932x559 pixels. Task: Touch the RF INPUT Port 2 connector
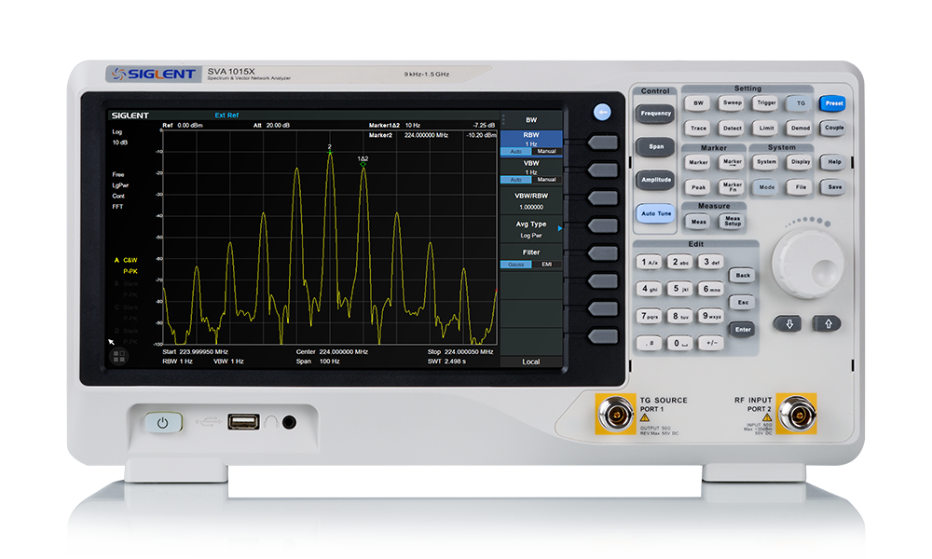coord(797,414)
